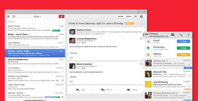Tap Jay Birdsong's yellow J avatar
198x101 pixels.
point(148,84)
